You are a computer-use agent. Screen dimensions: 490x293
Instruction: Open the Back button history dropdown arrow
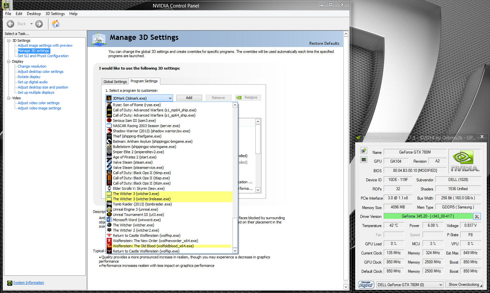tap(31, 24)
